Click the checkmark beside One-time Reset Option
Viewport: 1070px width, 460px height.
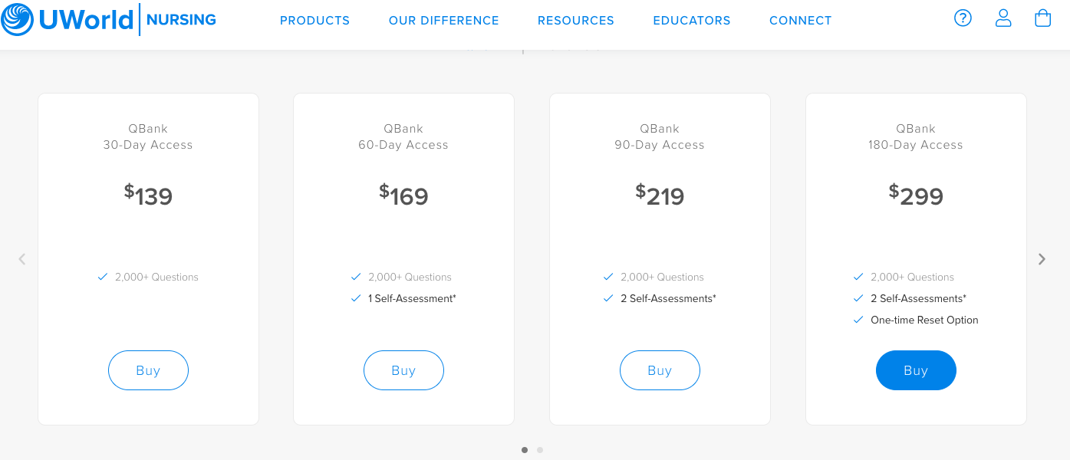tap(858, 320)
